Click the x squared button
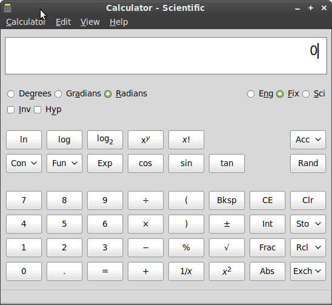 [227, 271]
